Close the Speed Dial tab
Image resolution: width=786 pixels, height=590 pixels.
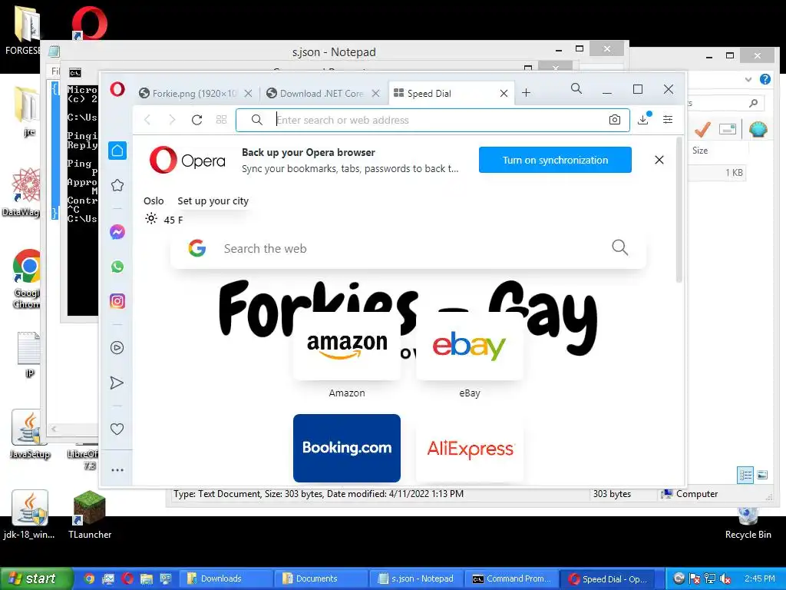(x=504, y=93)
